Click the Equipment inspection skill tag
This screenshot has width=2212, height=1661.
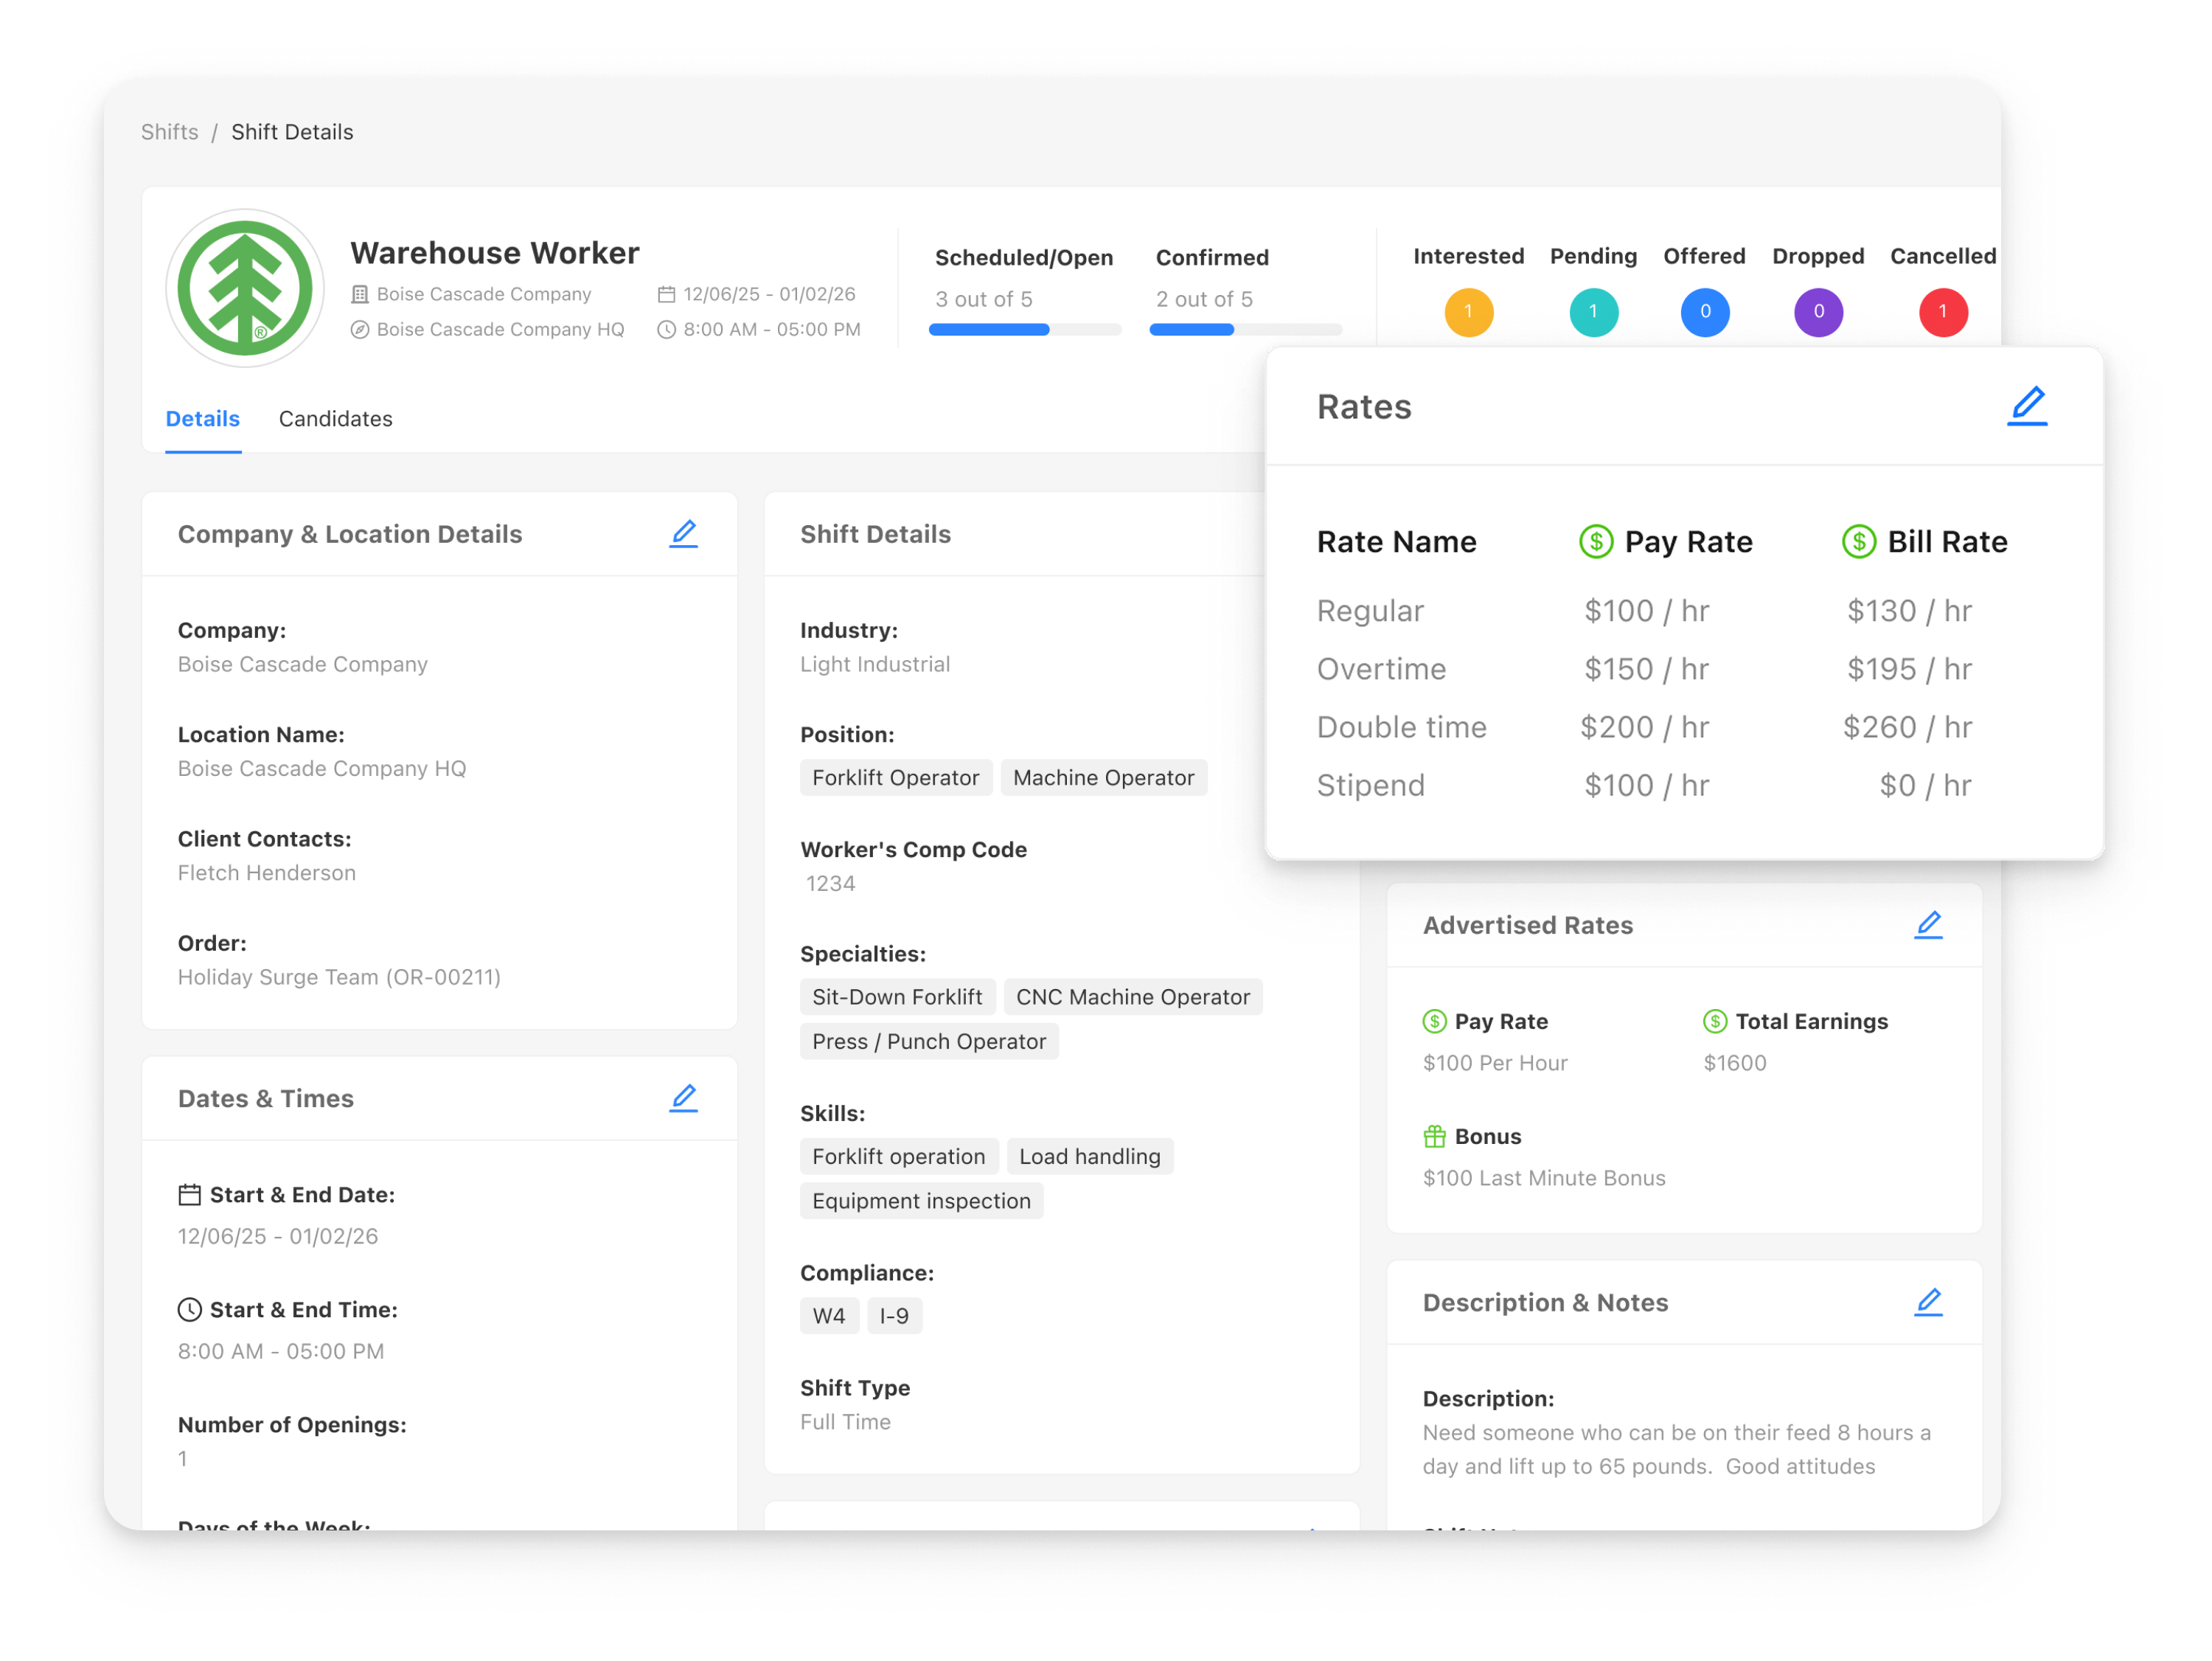click(922, 1201)
